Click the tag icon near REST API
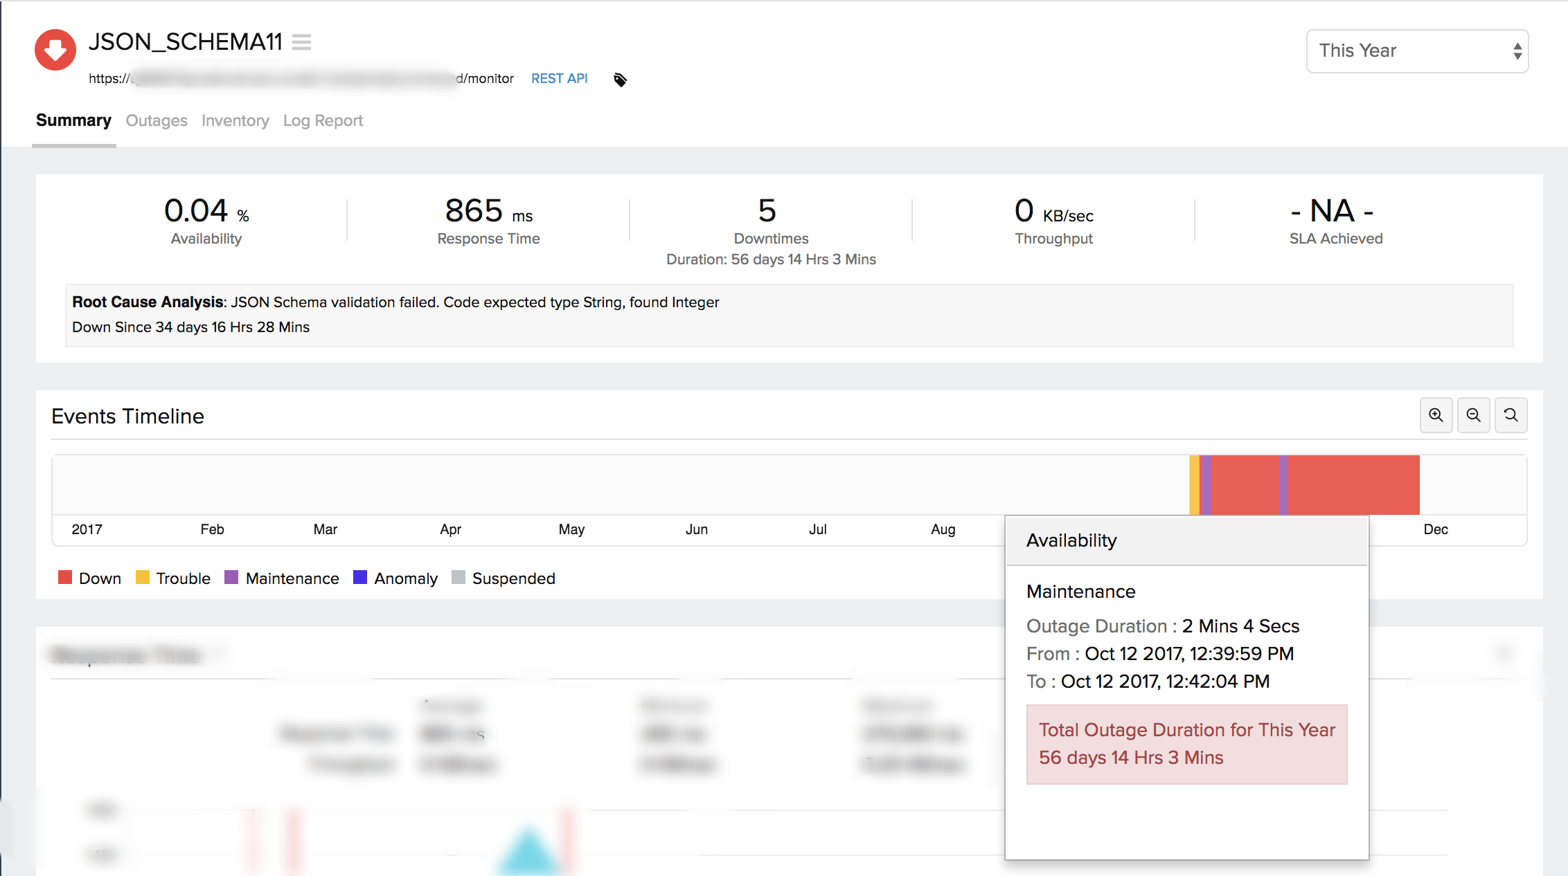1568x876 pixels. (x=620, y=80)
